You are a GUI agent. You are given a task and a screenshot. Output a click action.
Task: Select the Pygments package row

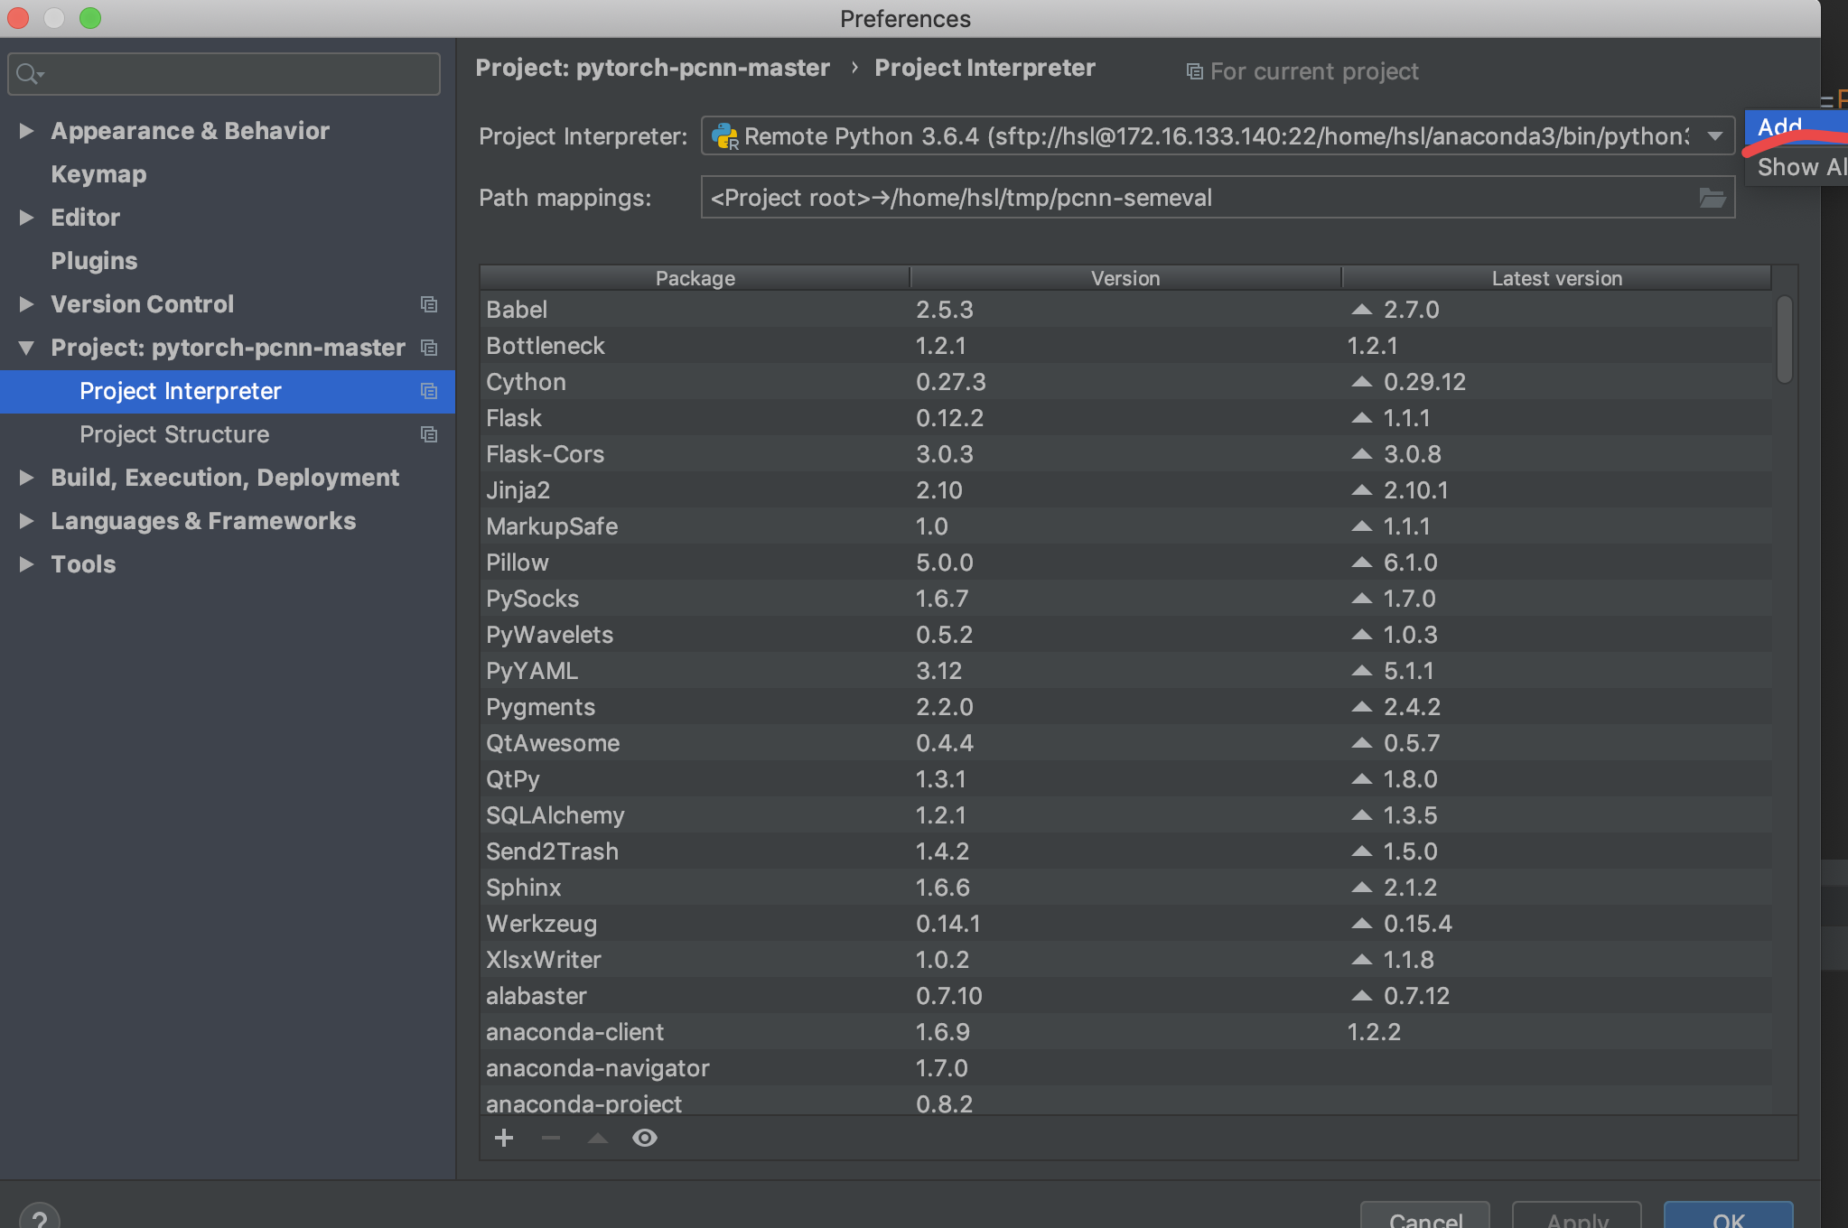point(1125,707)
